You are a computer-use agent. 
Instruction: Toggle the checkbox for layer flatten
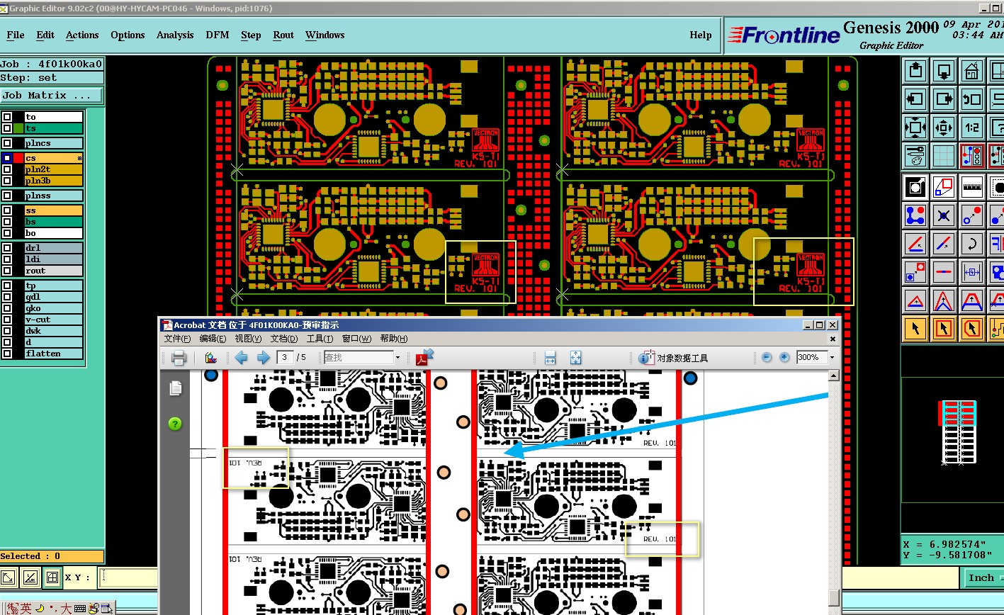(7, 354)
